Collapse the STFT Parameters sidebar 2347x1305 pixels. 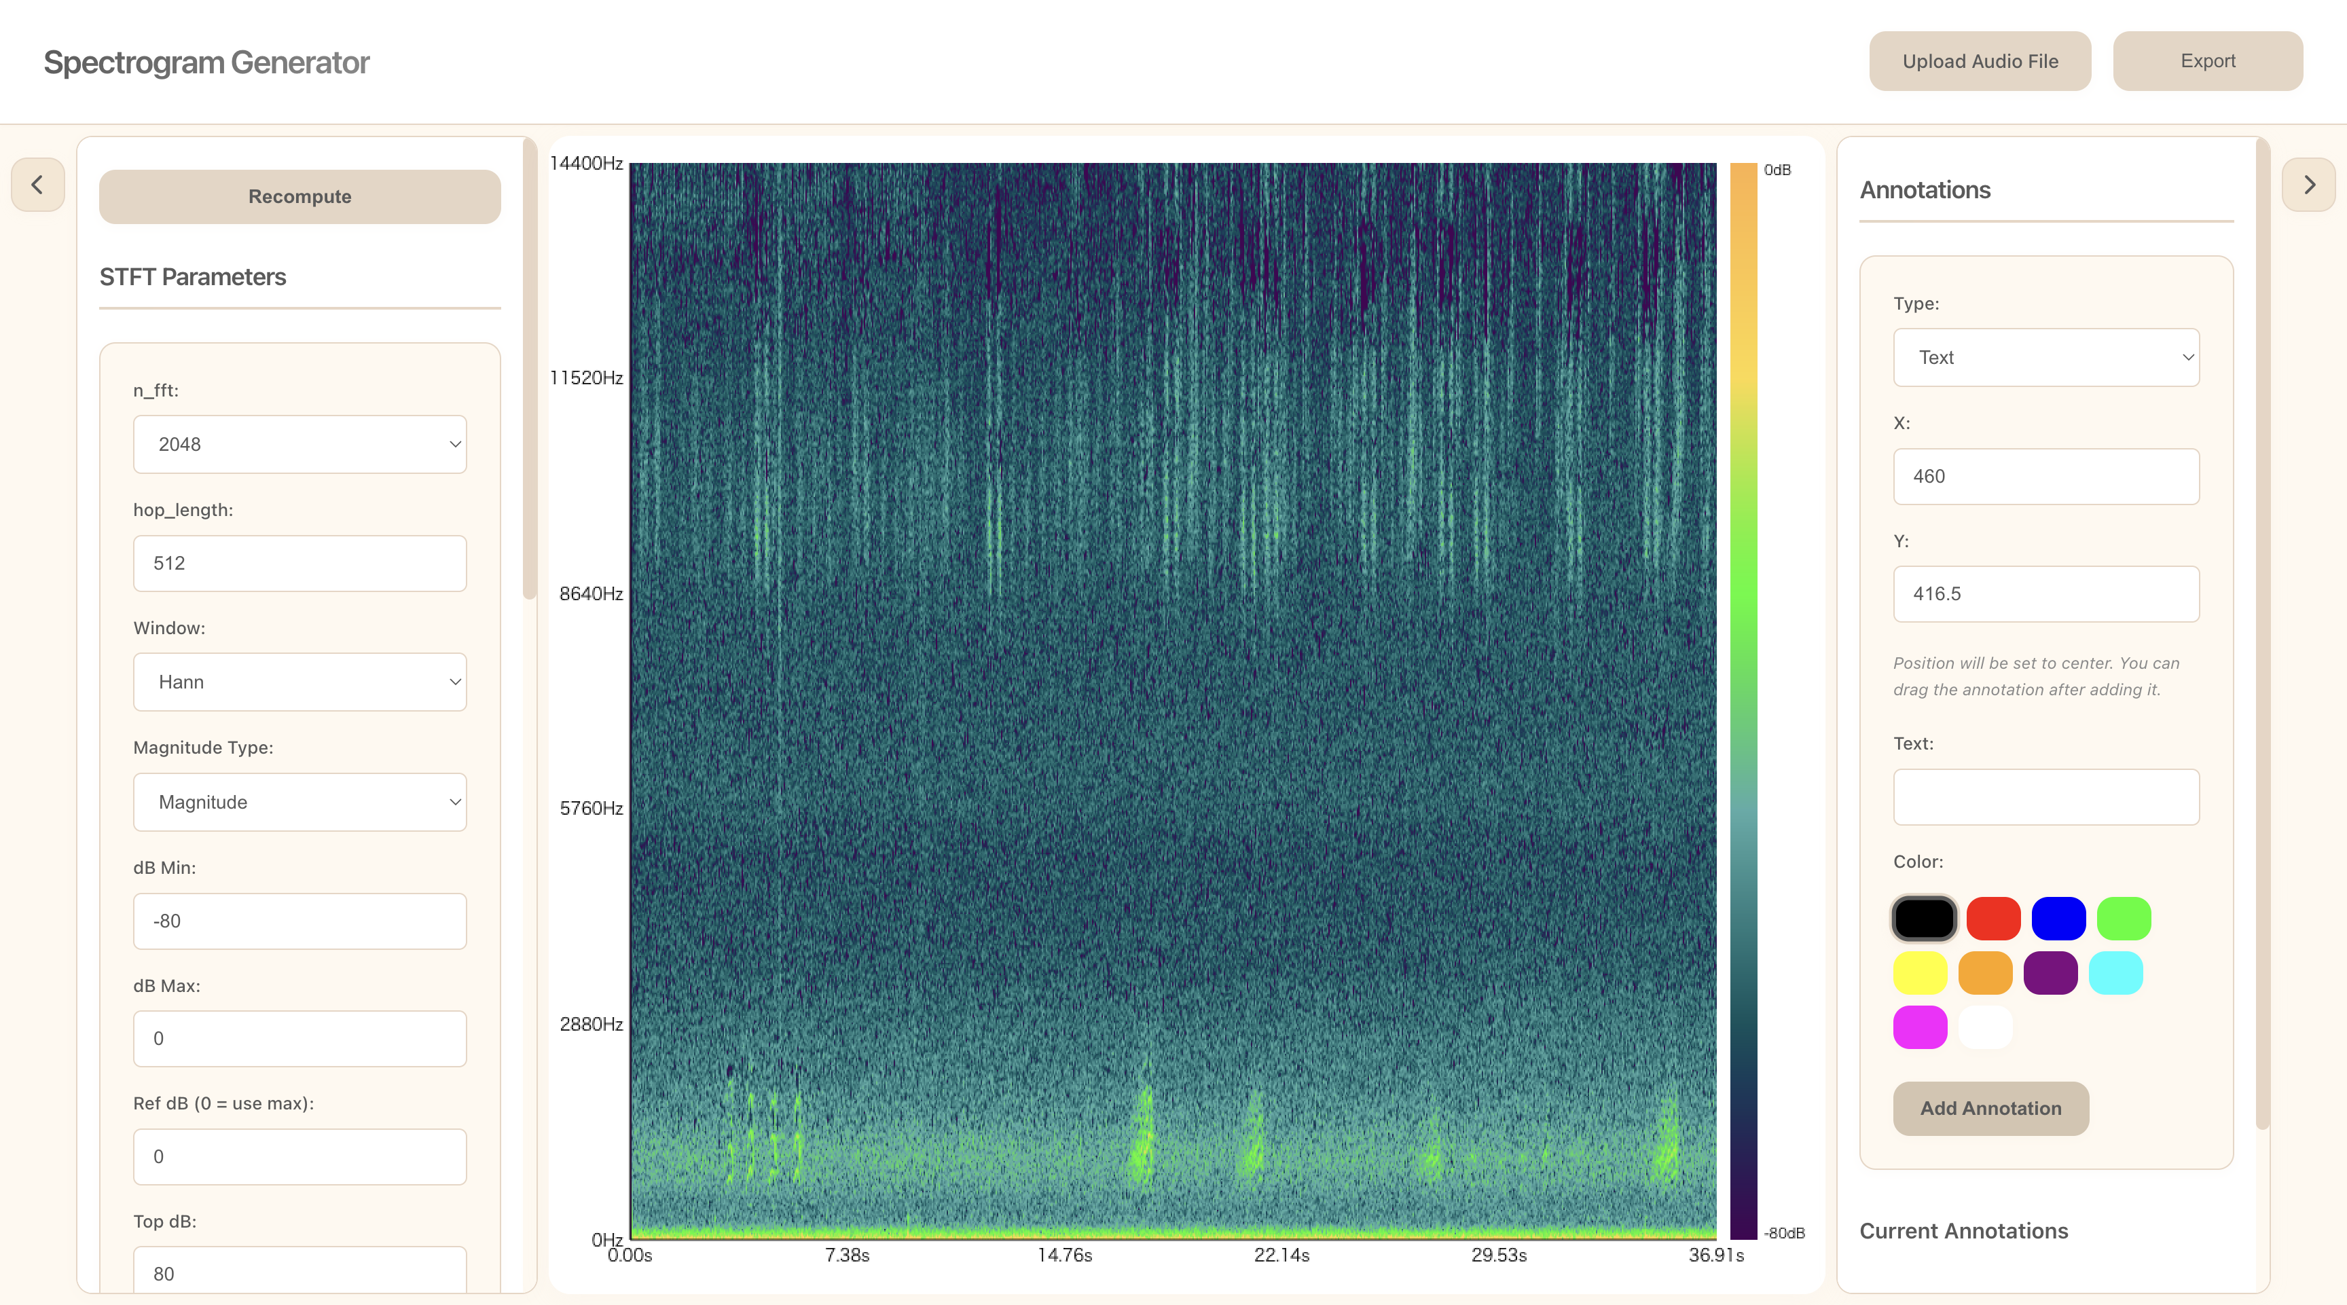(x=37, y=185)
